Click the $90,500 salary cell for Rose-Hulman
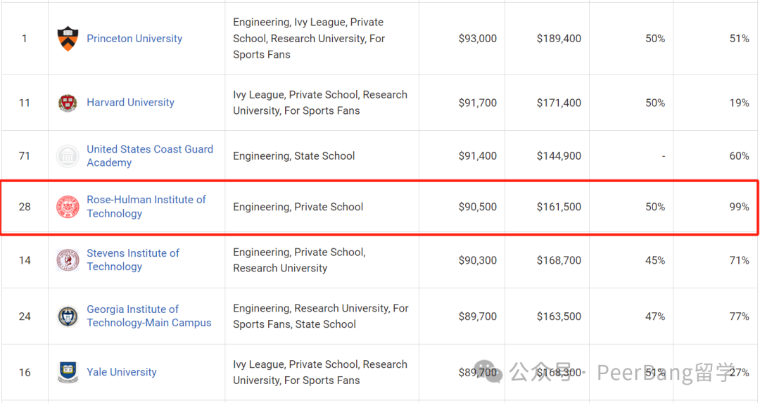Viewport: 760px width, 403px height. (477, 207)
